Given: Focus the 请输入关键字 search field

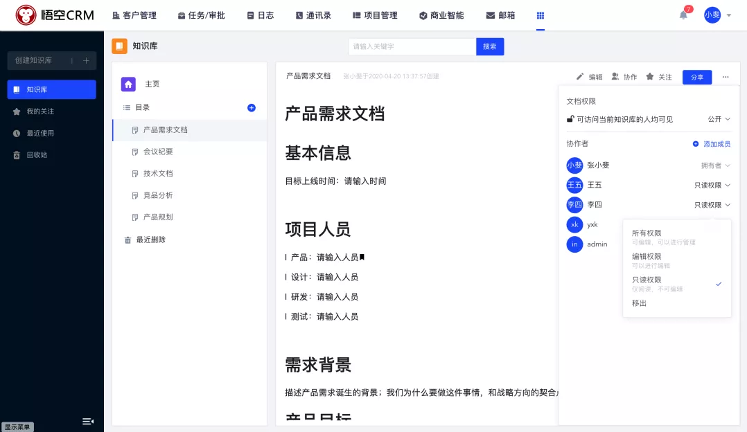Looking at the screenshot, I should click(412, 46).
